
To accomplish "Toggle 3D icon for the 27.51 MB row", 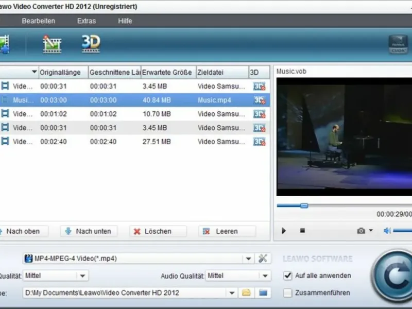I will (x=259, y=142).
